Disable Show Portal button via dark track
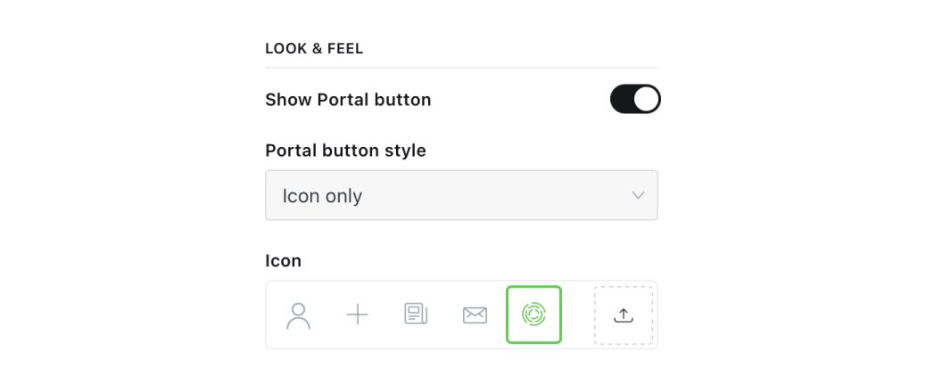 pyautogui.click(x=621, y=99)
